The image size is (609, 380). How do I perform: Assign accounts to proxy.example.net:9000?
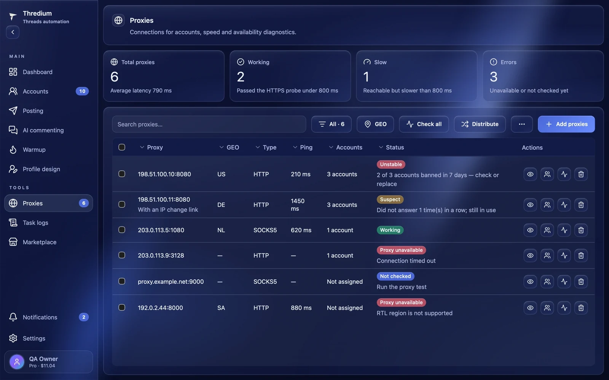pos(547,282)
